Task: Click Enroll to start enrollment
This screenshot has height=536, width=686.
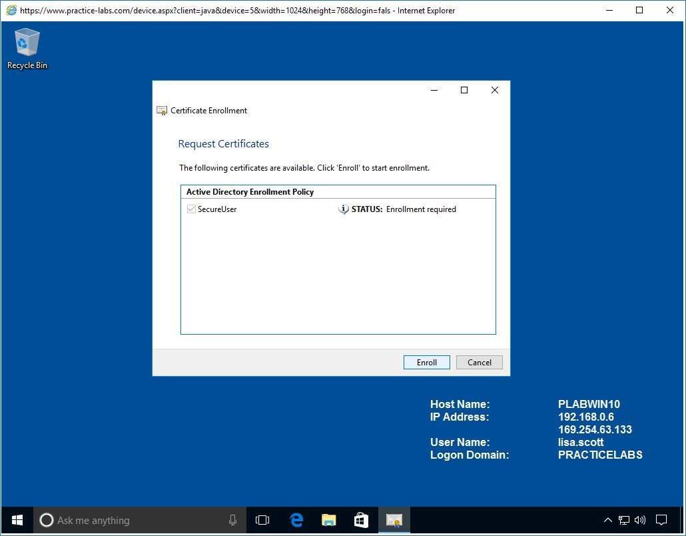Action: click(426, 363)
